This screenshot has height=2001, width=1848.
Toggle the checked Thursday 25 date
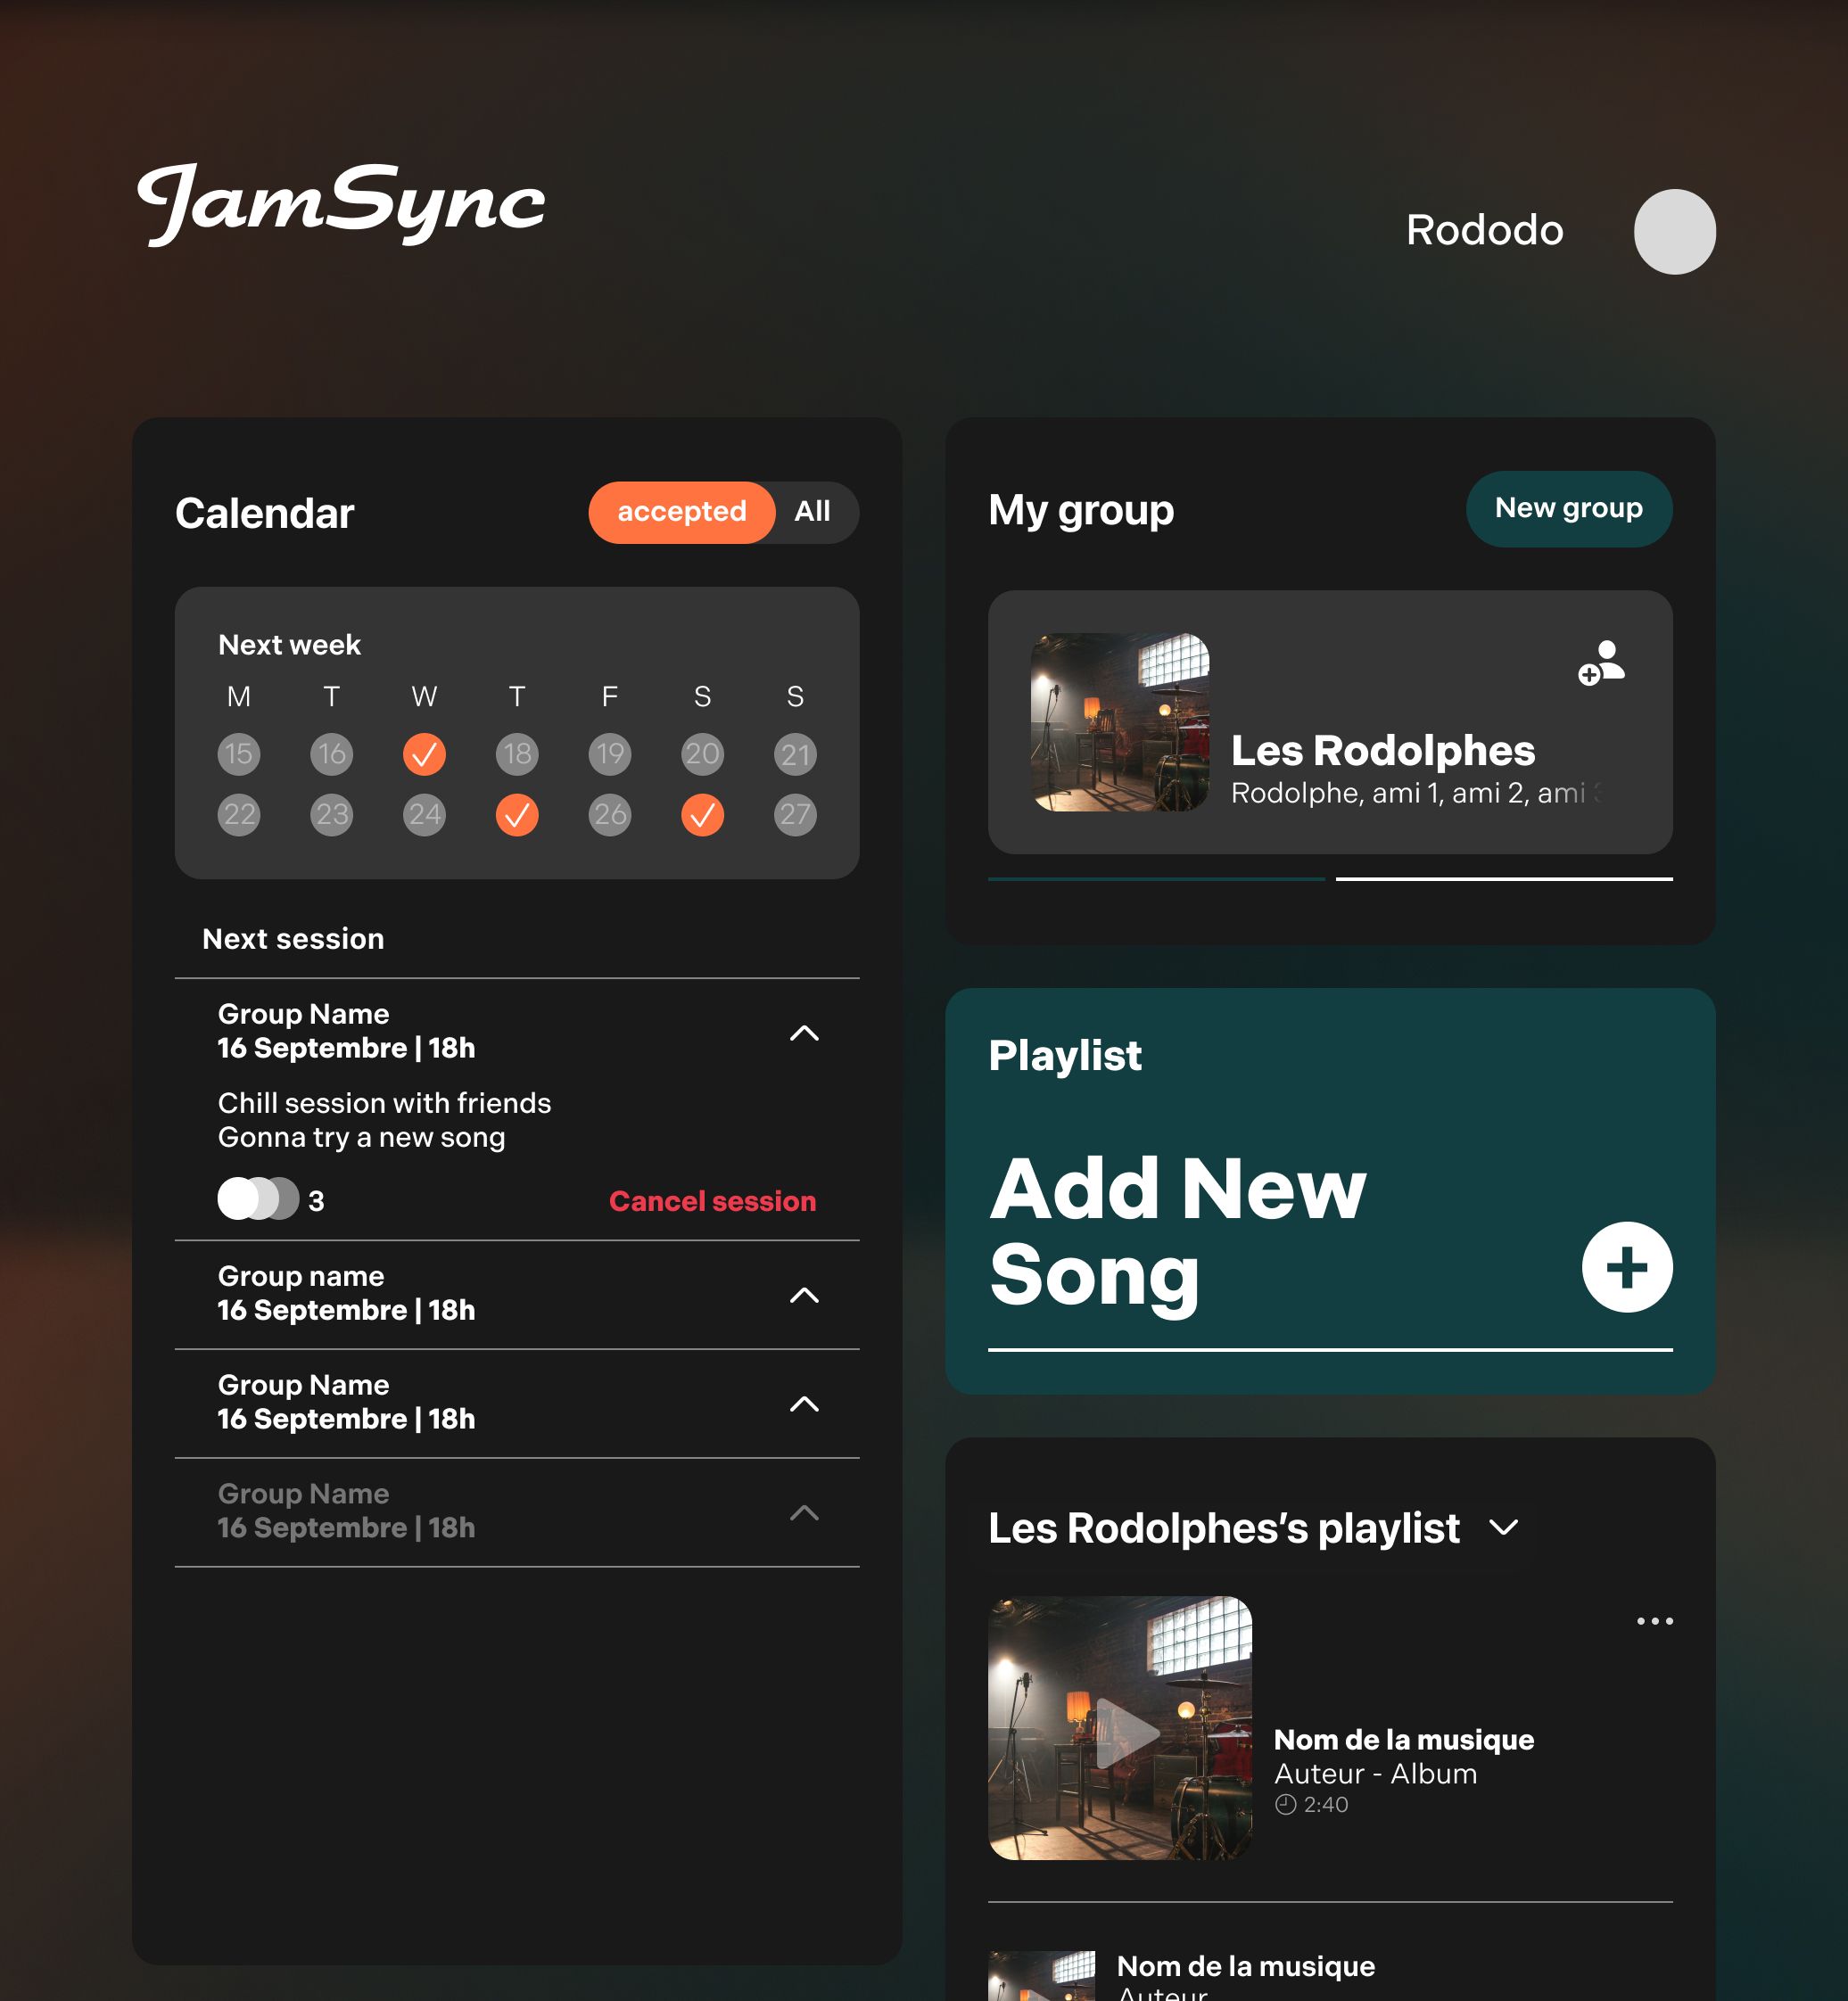517,815
